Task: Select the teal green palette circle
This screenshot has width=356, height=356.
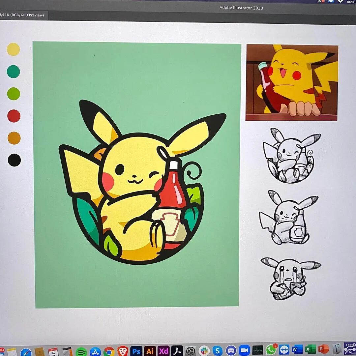Action: (x=14, y=72)
